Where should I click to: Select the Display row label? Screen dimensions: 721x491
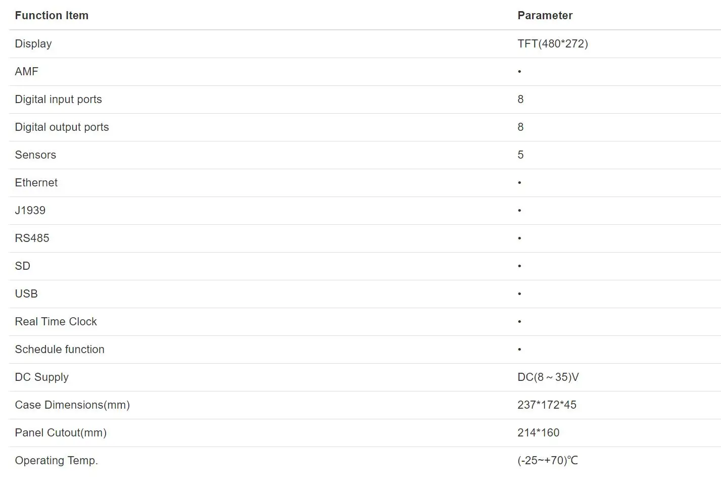[33, 44]
